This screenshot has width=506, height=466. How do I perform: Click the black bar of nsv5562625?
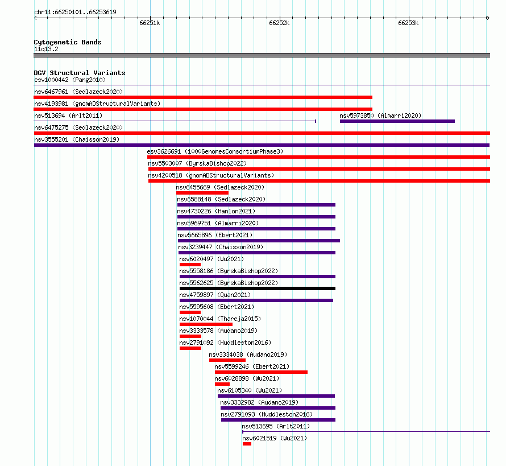click(258, 288)
